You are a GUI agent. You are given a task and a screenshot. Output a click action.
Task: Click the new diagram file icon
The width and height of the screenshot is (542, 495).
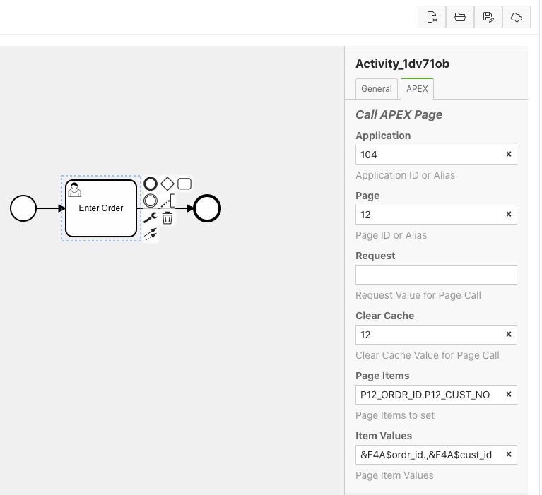pos(432,18)
